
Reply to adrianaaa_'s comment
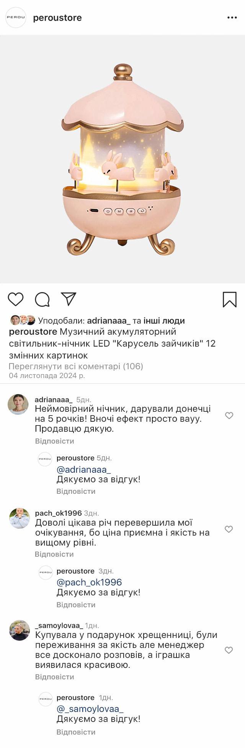[54, 441]
